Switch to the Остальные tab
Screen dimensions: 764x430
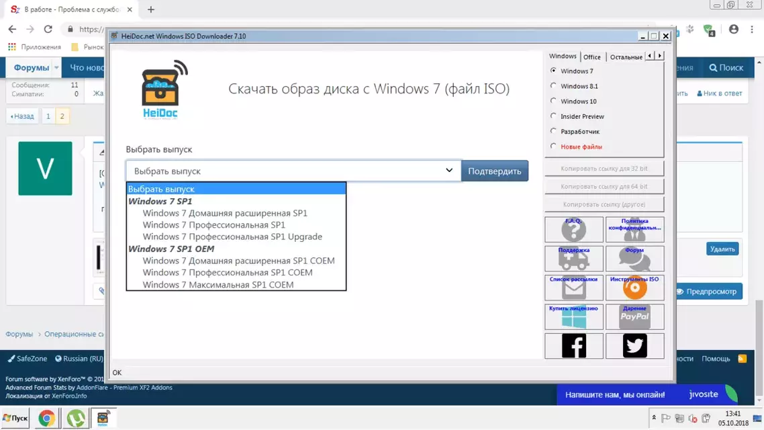(626, 57)
